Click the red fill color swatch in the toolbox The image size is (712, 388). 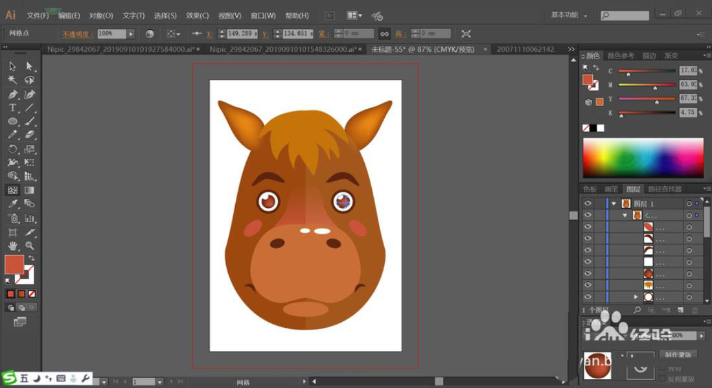[14, 264]
